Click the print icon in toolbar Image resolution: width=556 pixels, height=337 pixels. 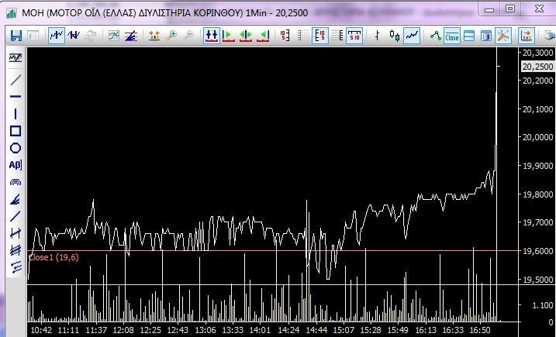pos(546,36)
